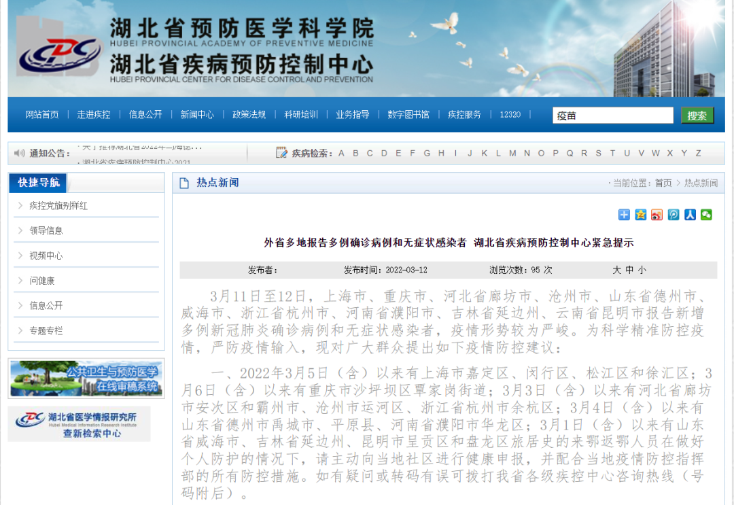This screenshot has width=734, height=505.
Task: Select disease index letter H
Action: point(442,153)
